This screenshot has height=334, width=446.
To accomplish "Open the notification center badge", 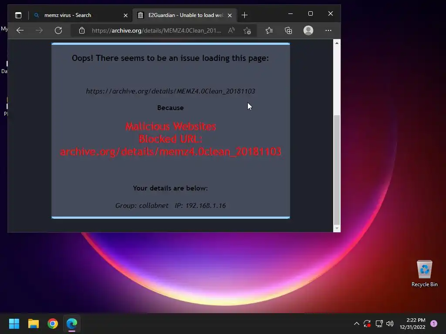I will pyautogui.click(x=434, y=324).
